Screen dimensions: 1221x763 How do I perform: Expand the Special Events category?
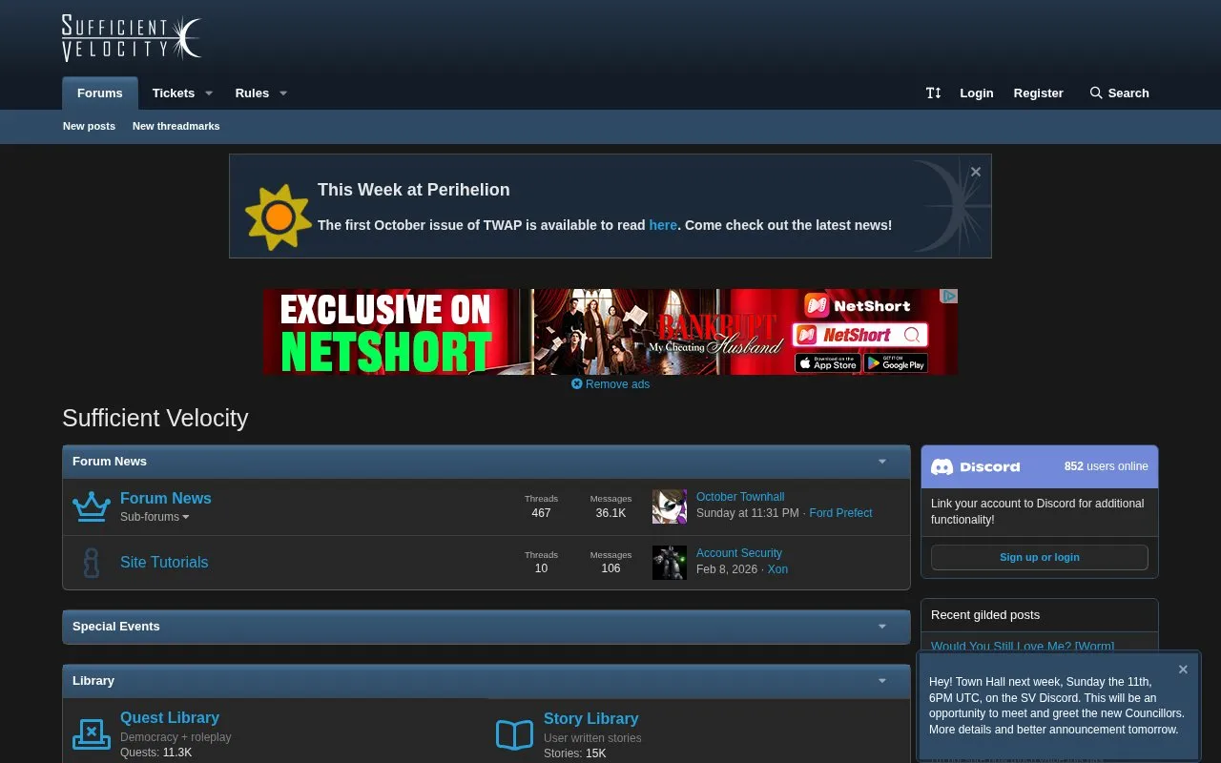[x=882, y=627]
